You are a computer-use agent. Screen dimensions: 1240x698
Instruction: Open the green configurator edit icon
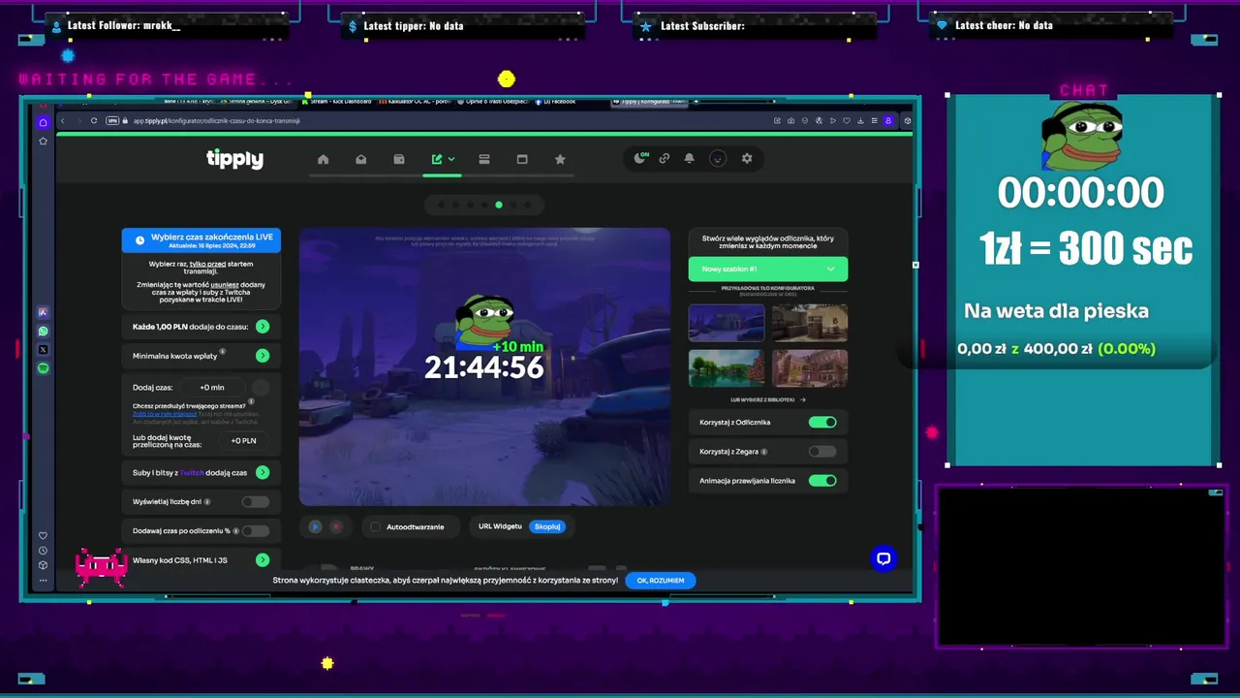point(437,159)
